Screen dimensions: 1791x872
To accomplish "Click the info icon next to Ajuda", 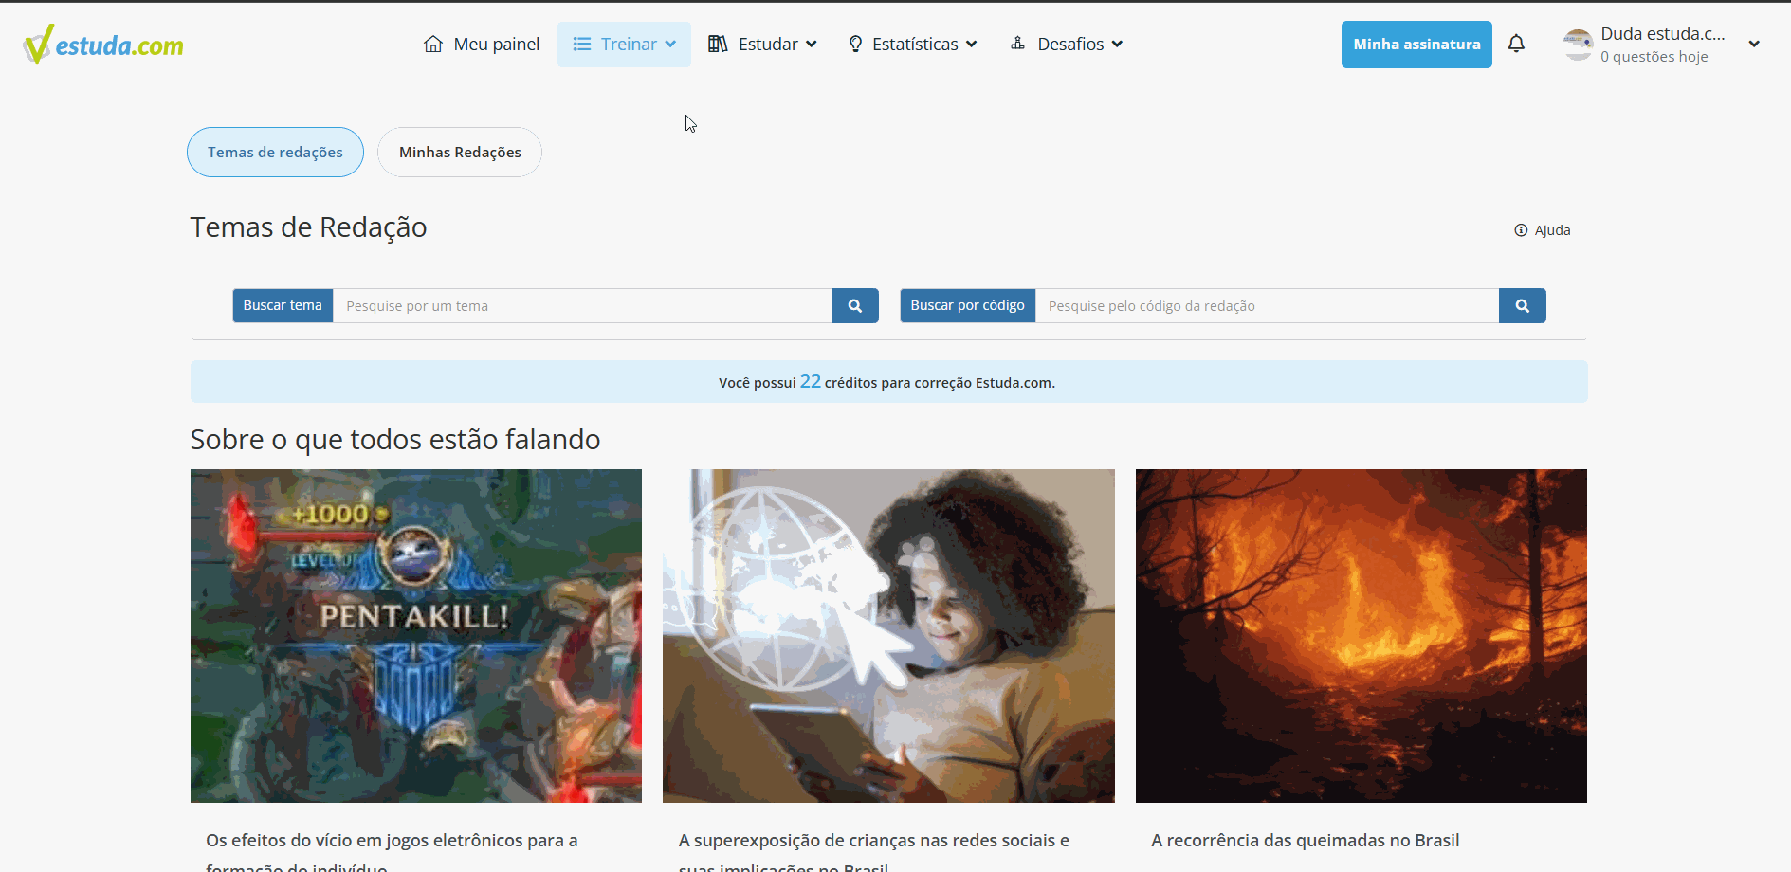I will (1521, 229).
